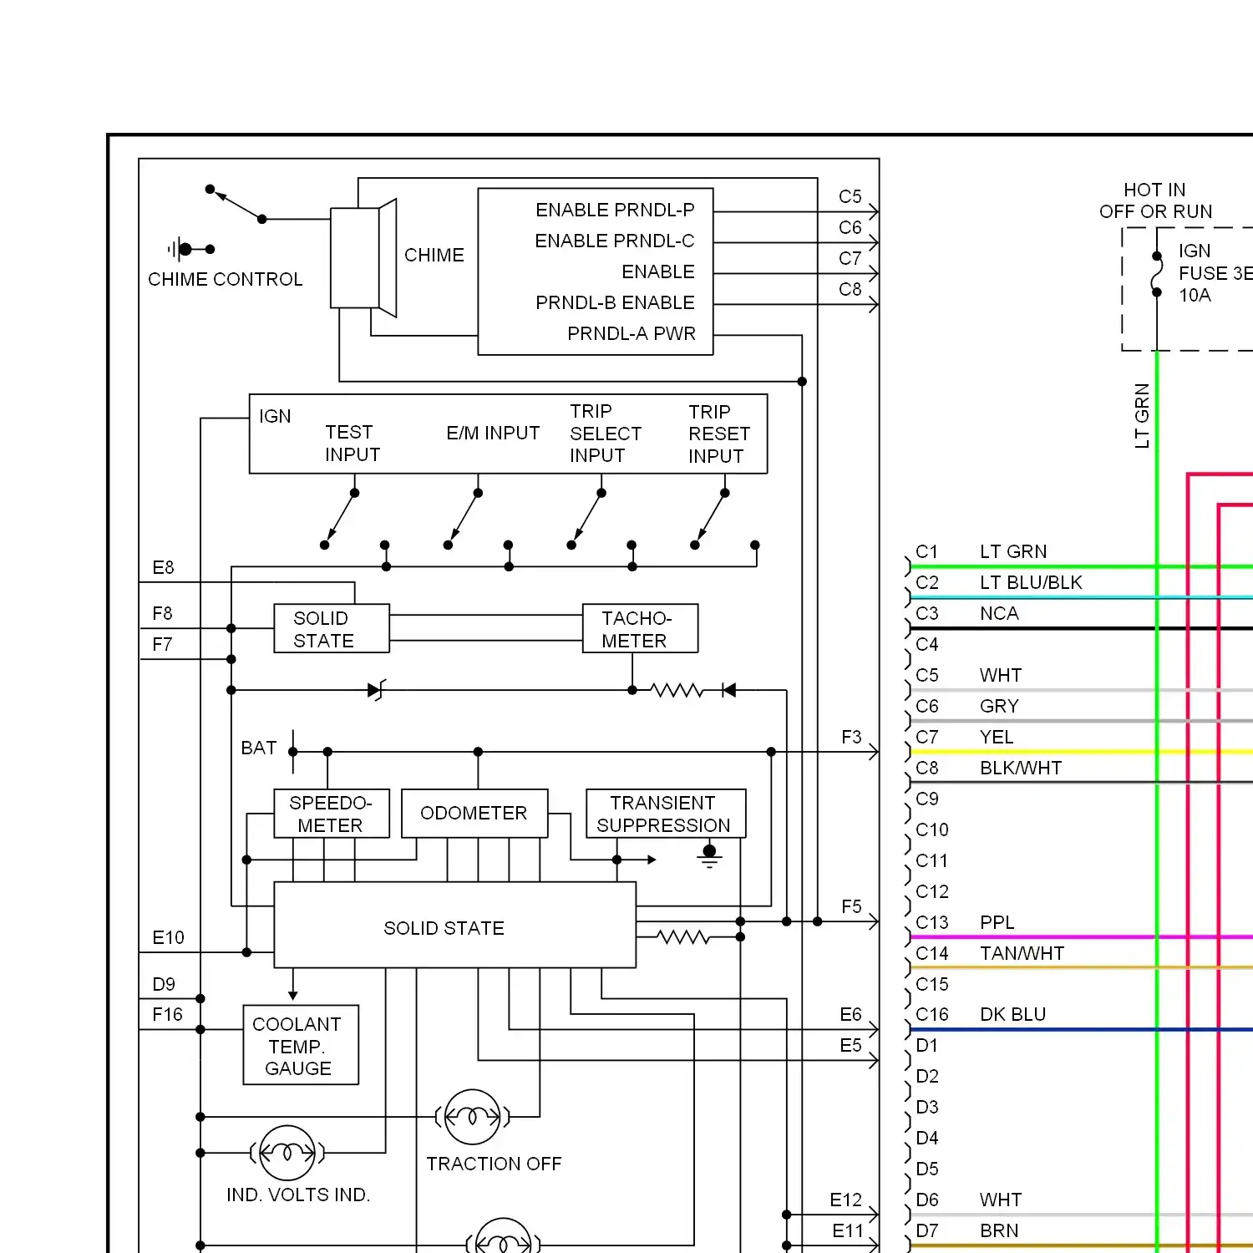Click the WHT label on pin C5
The height and width of the screenshot is (1253, 1253).
1001,675
